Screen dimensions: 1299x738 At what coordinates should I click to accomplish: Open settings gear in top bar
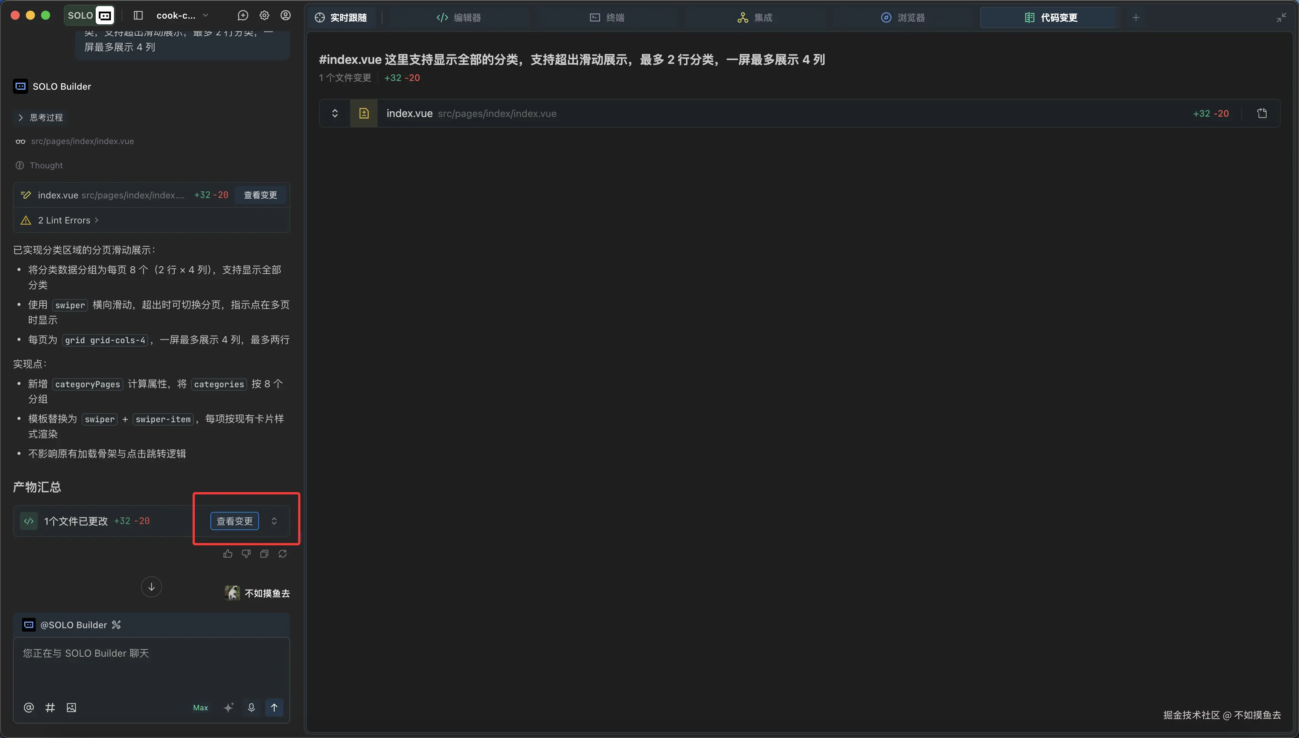(264, 16)
